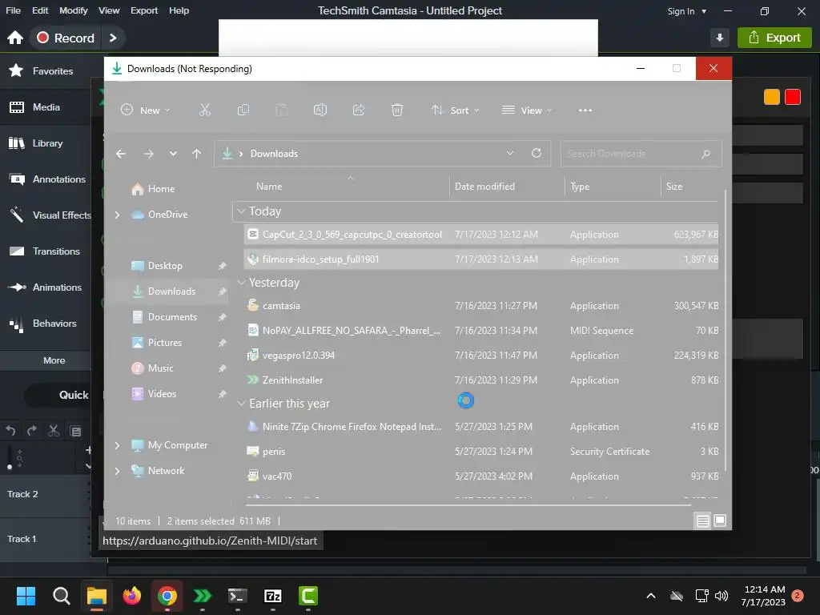This screenshot has width=820, height=615.
Task: Open the Edit menu
Action: (40, 10)
